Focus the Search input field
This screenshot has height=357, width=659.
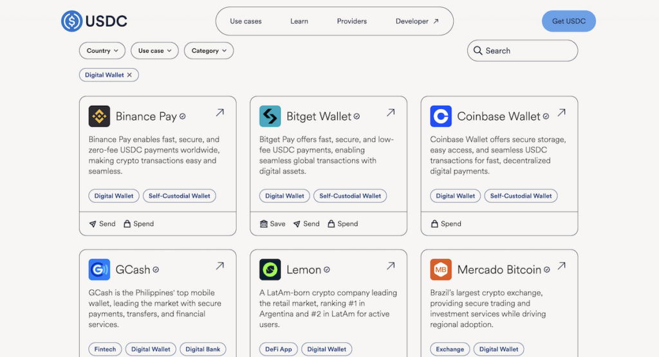click(523, 50)
